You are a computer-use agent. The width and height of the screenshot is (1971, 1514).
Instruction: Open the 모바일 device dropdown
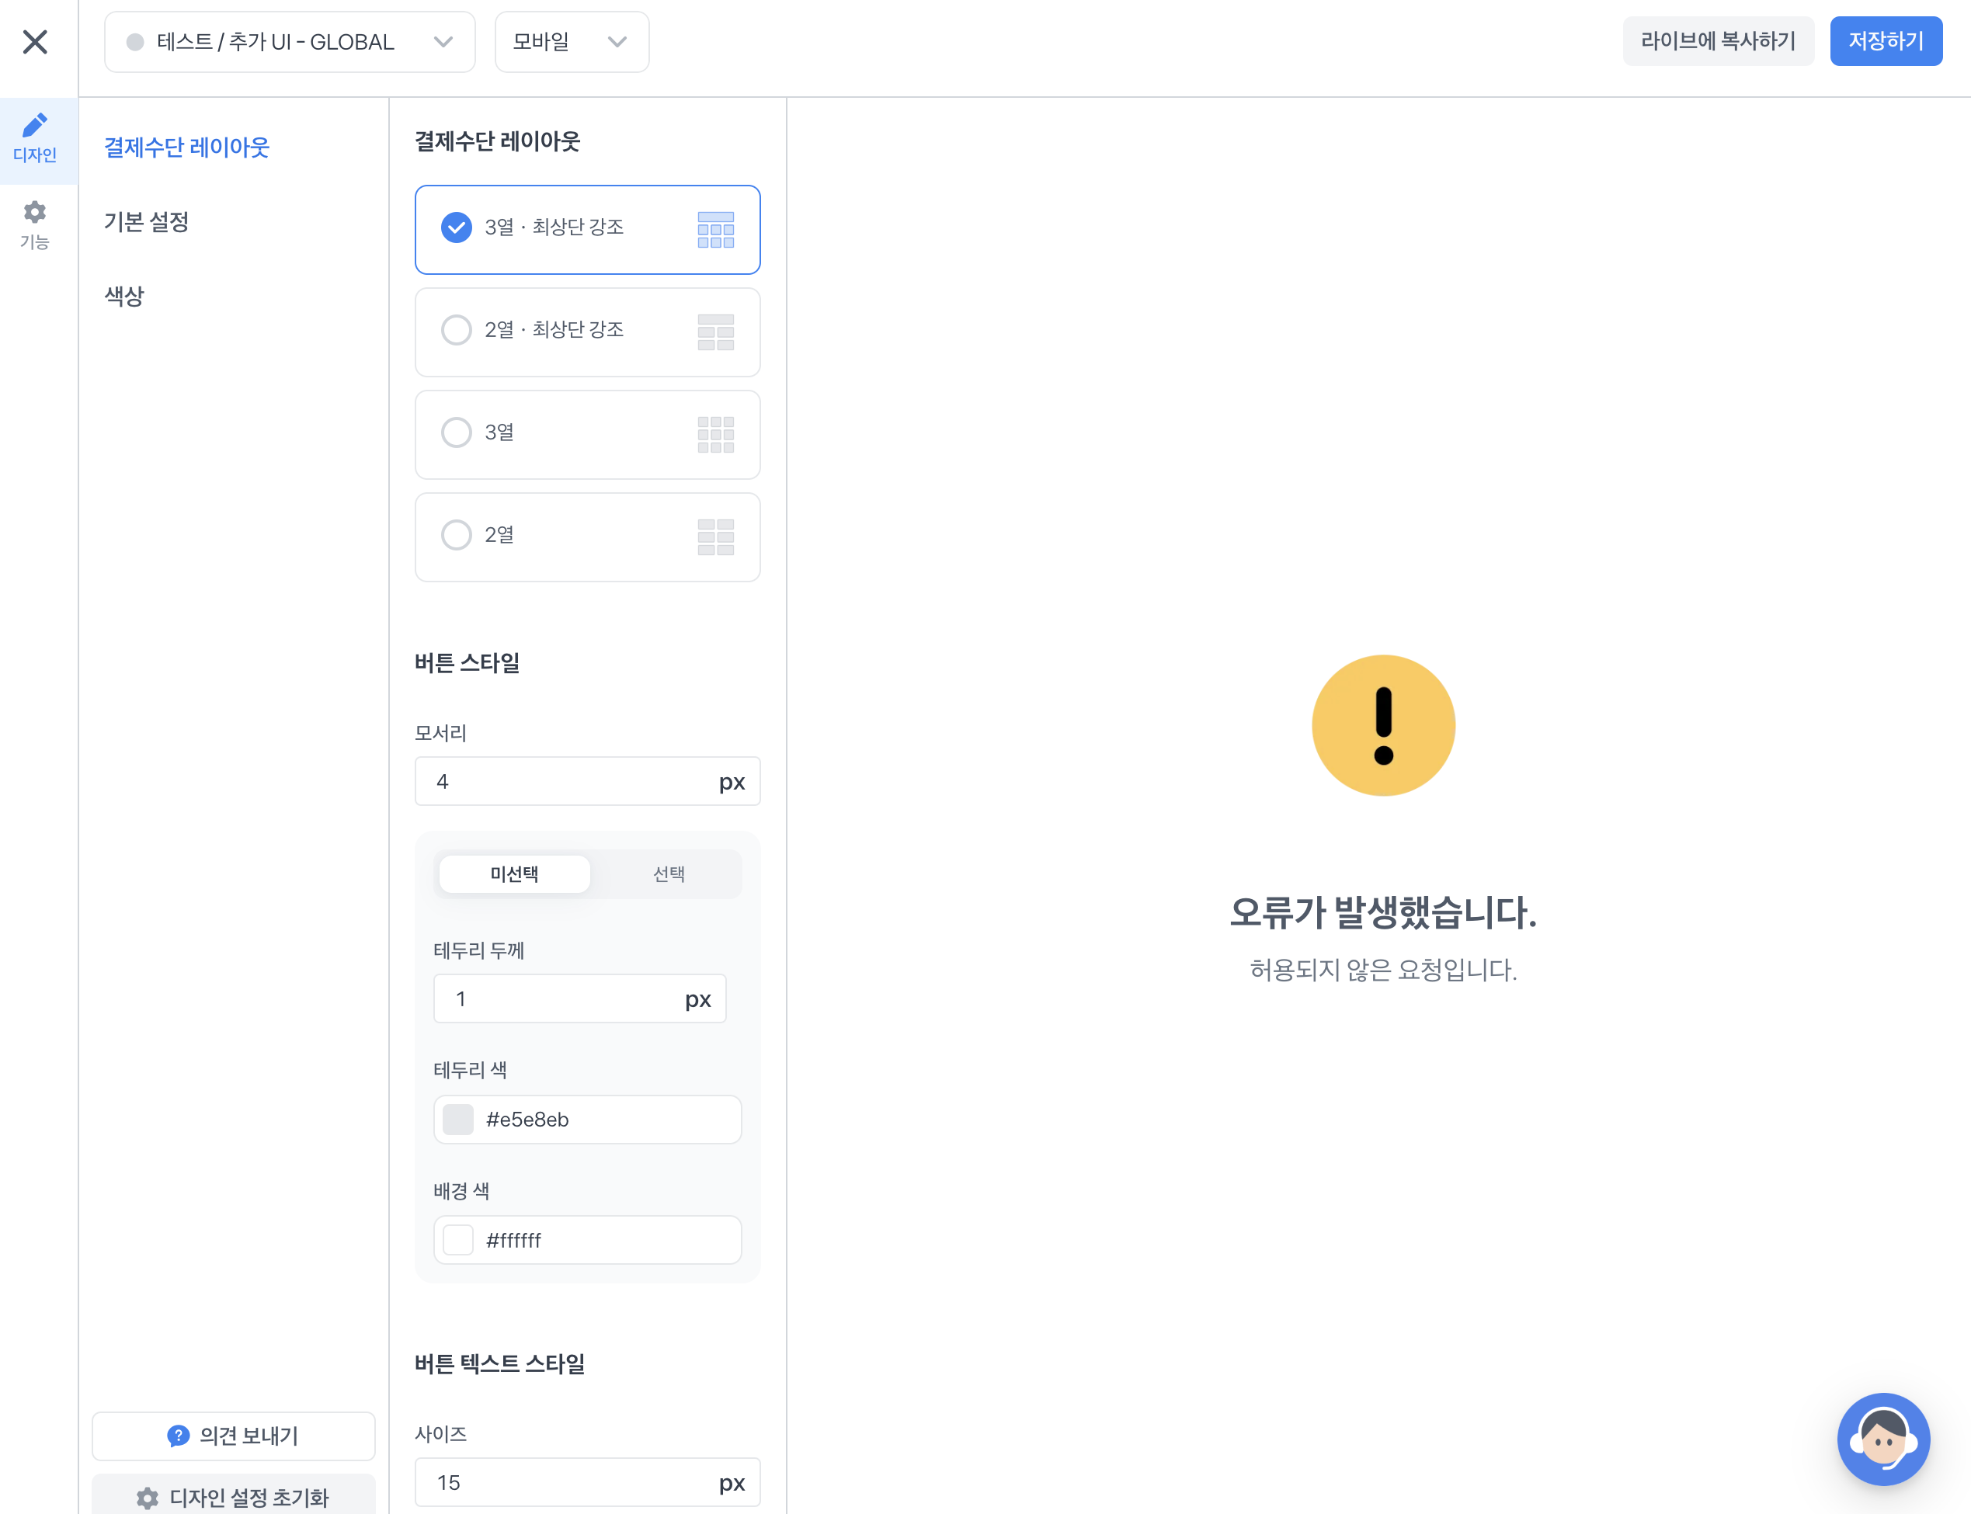pyautogui.click(x=572, y=41)
